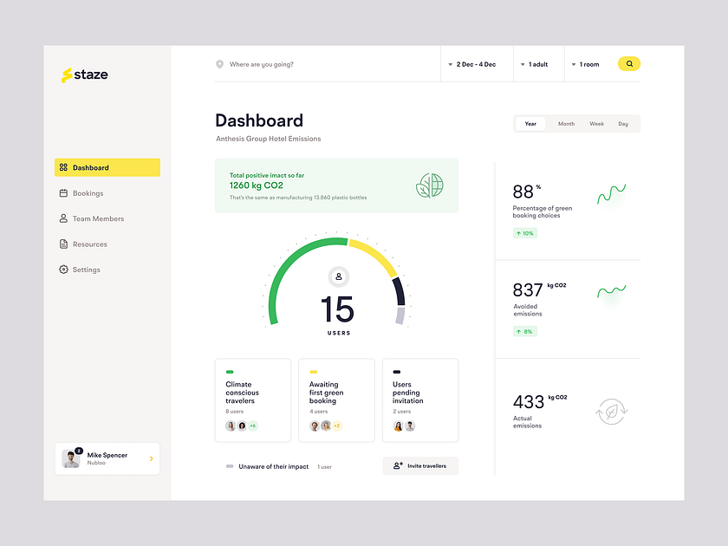Switch to the Month view tab

(565, 123)
